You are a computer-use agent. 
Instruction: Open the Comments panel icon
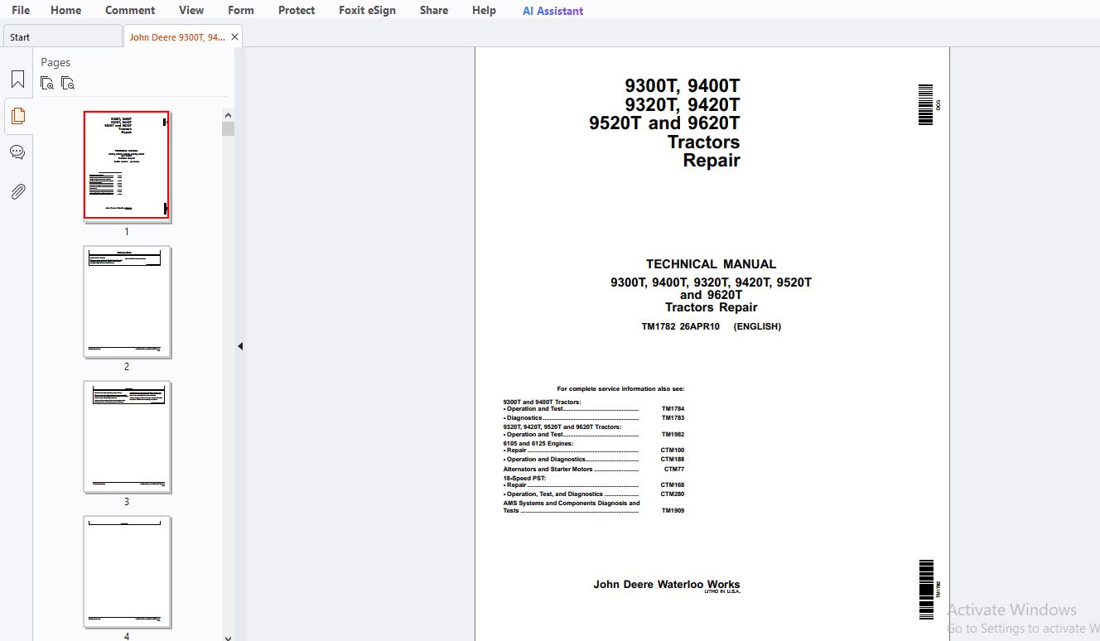(17, 152)
